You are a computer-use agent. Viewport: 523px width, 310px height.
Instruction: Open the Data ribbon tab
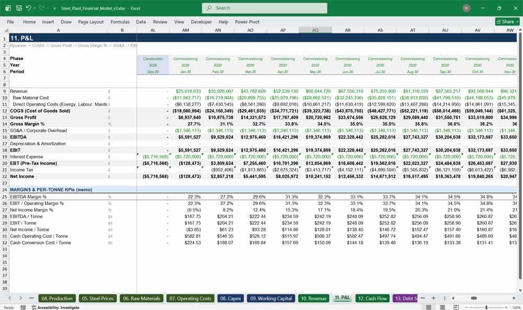coord(141,21)
